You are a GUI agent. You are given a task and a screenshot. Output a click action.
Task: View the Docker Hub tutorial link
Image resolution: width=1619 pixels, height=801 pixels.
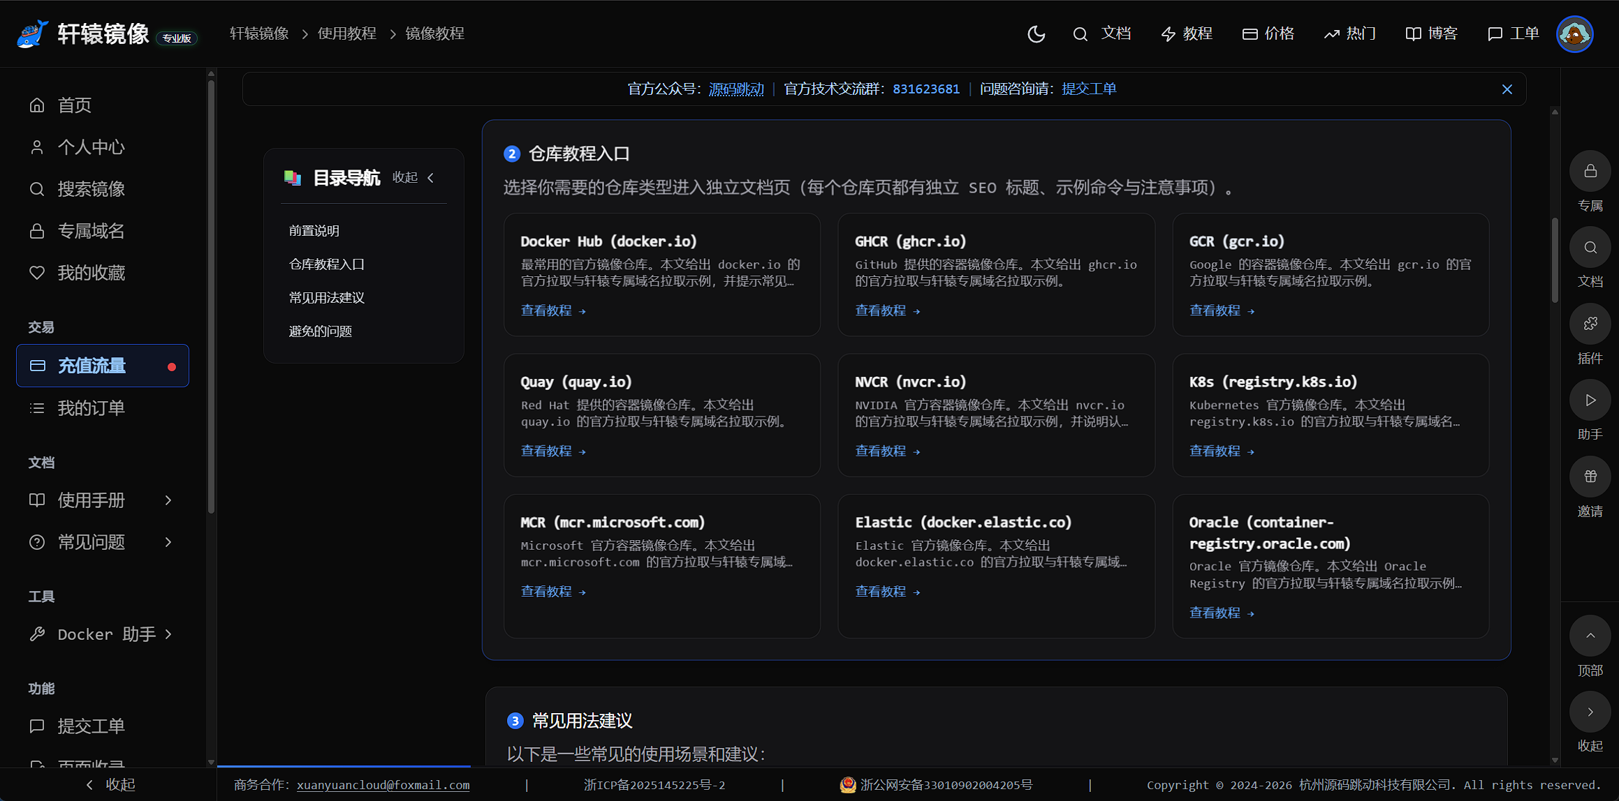click(553, 310)
